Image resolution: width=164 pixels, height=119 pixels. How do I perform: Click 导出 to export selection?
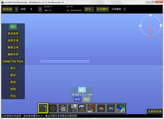tap(13, 96)
